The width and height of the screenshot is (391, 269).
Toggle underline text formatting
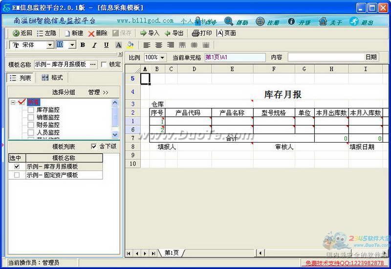tap(106, 45)
